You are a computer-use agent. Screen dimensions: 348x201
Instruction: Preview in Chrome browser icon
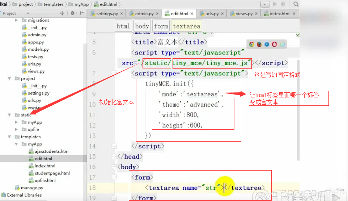pos(251,44)
